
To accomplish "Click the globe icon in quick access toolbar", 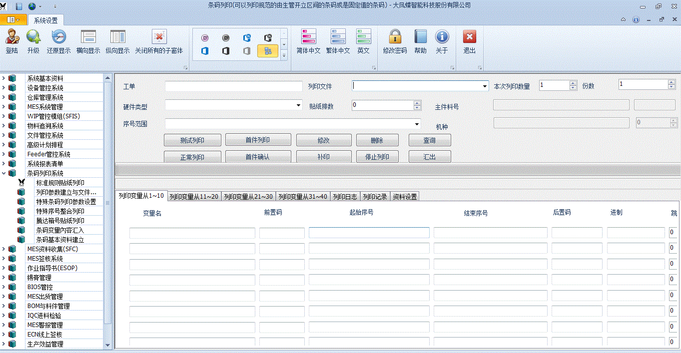I will [x=32, y=6].
